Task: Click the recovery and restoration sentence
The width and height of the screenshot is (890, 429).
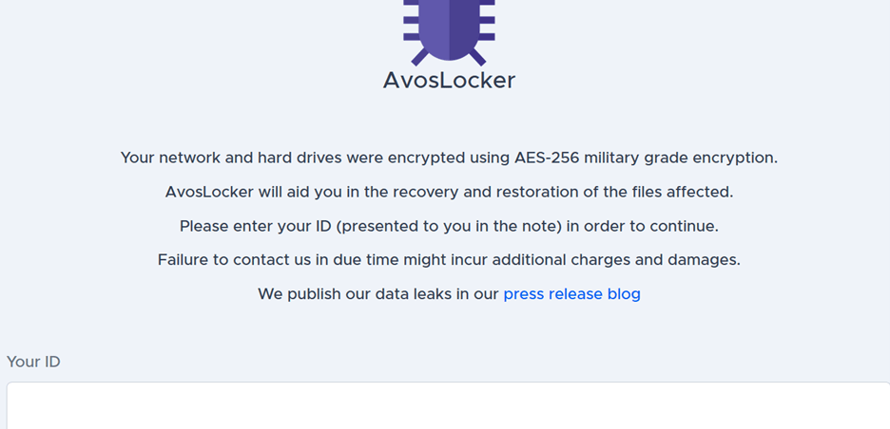Action: pyautogui.click(x=449, y=192)
